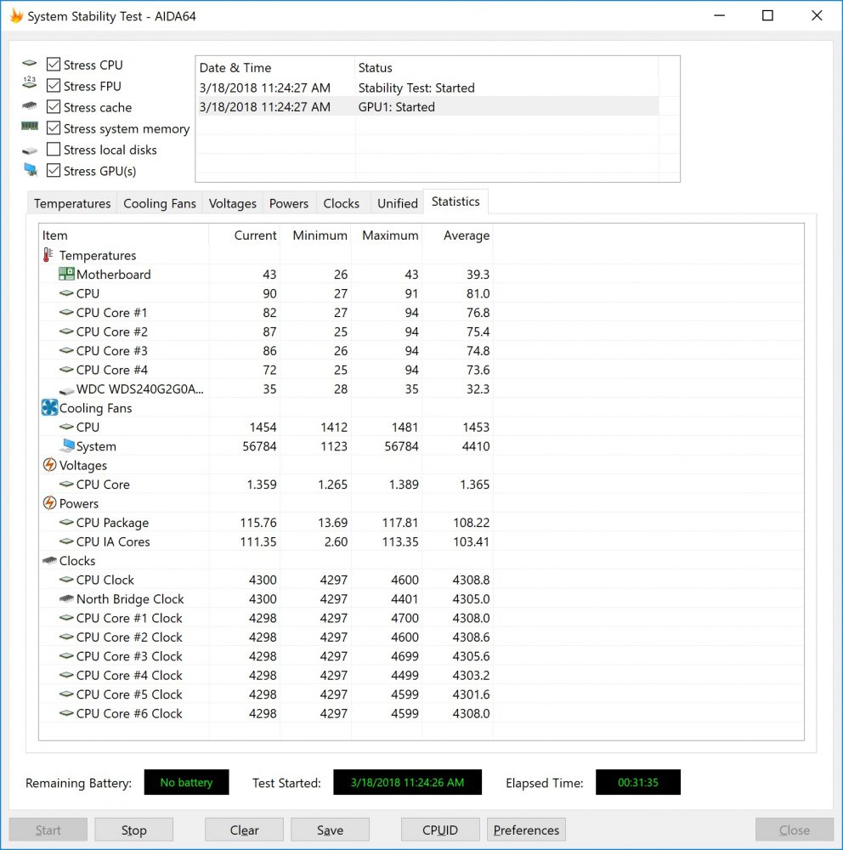
Task: Click the Current column header
Action: (x=245, y=235)
